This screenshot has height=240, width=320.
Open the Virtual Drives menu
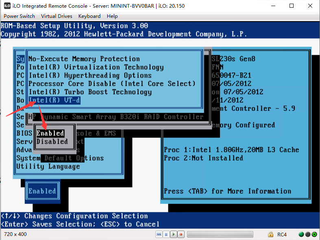tap(57, 16)
